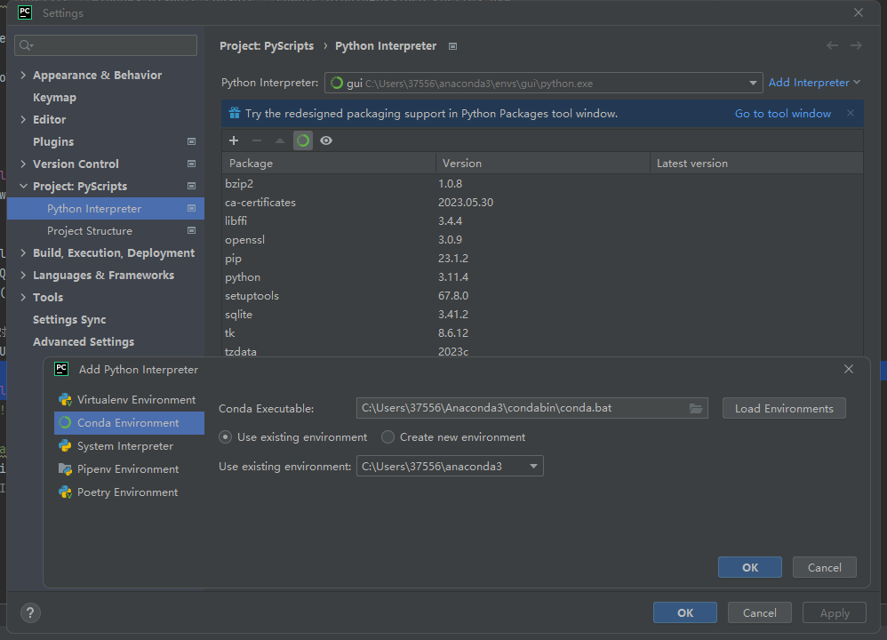This screenshot has width=887, height=640.
Task: Click the help question mark button
Action: pyautogui.click(x=30, y=612)
